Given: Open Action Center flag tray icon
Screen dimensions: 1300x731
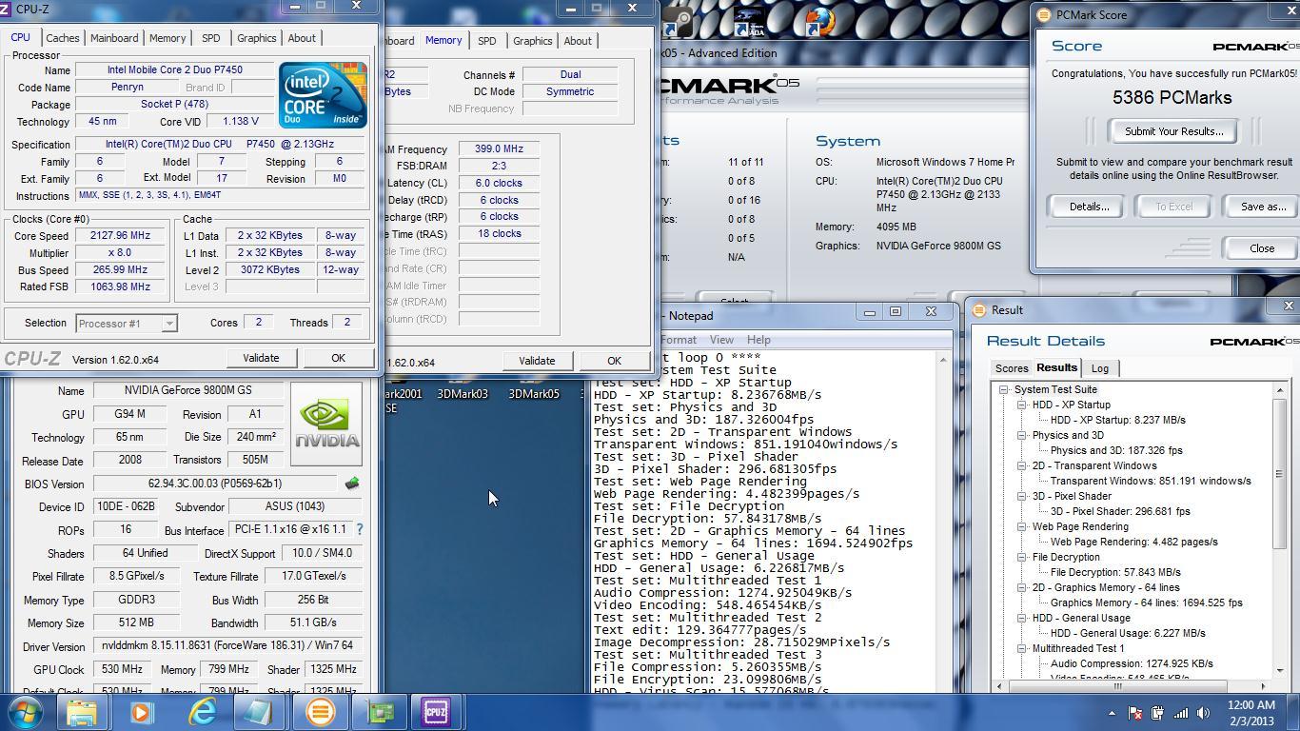Looking at the screenshot, I should (1134, 713).
